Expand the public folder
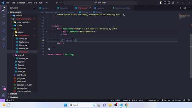 pos(19,25)
